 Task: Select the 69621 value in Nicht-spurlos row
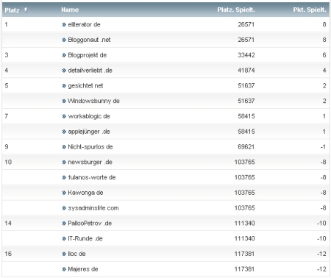pyautogui.click(x=246, y=147)
